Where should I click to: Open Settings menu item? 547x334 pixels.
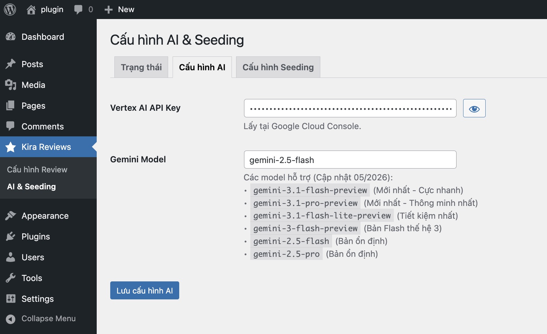(x=48, y=299)
